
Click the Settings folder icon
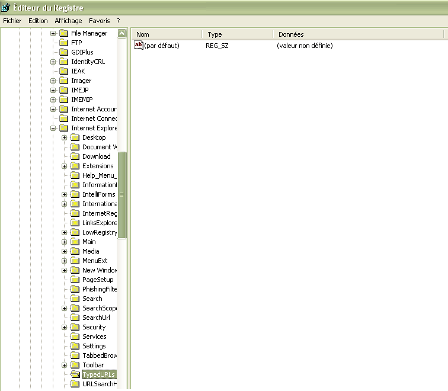(x=75, y=346)
